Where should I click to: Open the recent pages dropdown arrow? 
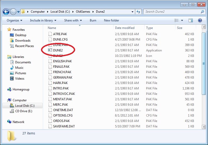18,12
